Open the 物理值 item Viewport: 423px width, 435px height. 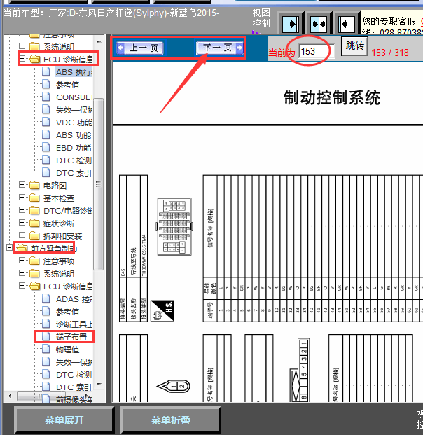tap(68, 350)
